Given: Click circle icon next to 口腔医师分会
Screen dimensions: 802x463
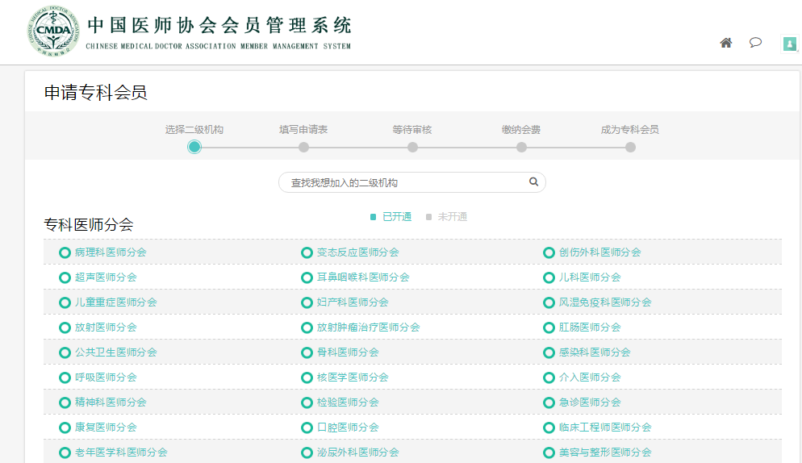Looking at the screenshot, I should click(x=307, y=428).
